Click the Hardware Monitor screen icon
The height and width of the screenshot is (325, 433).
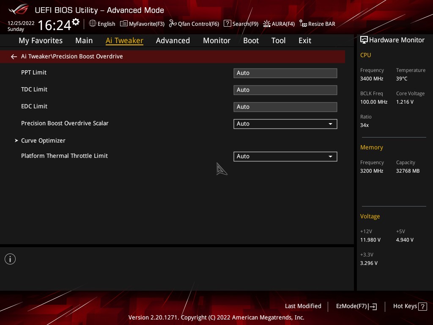(364, 40)
